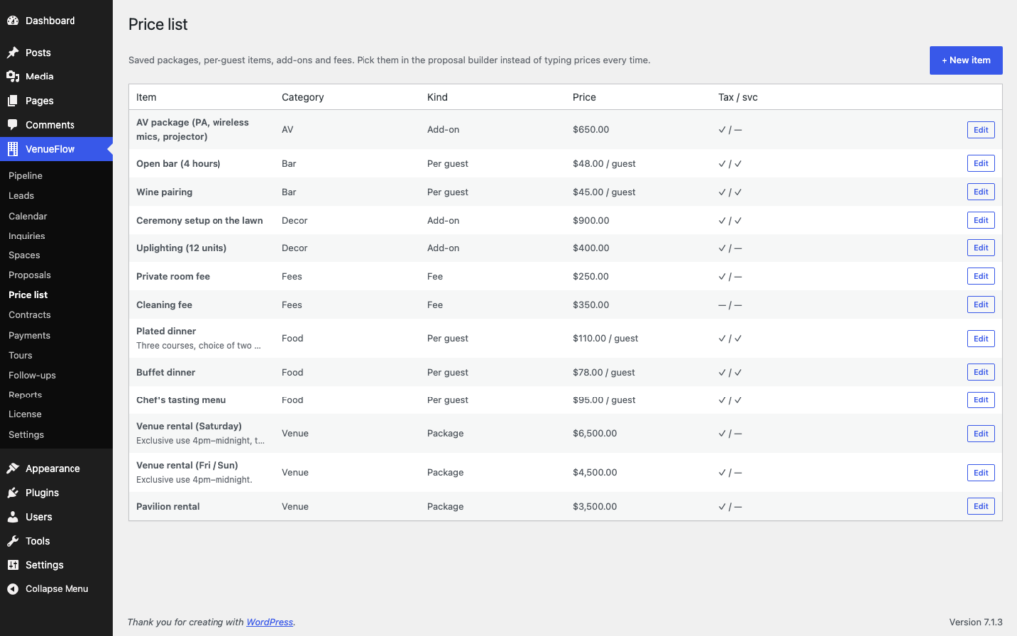Screen dimensions: 1017x636
Task: Click the Price column header
Action: [584, 97]
